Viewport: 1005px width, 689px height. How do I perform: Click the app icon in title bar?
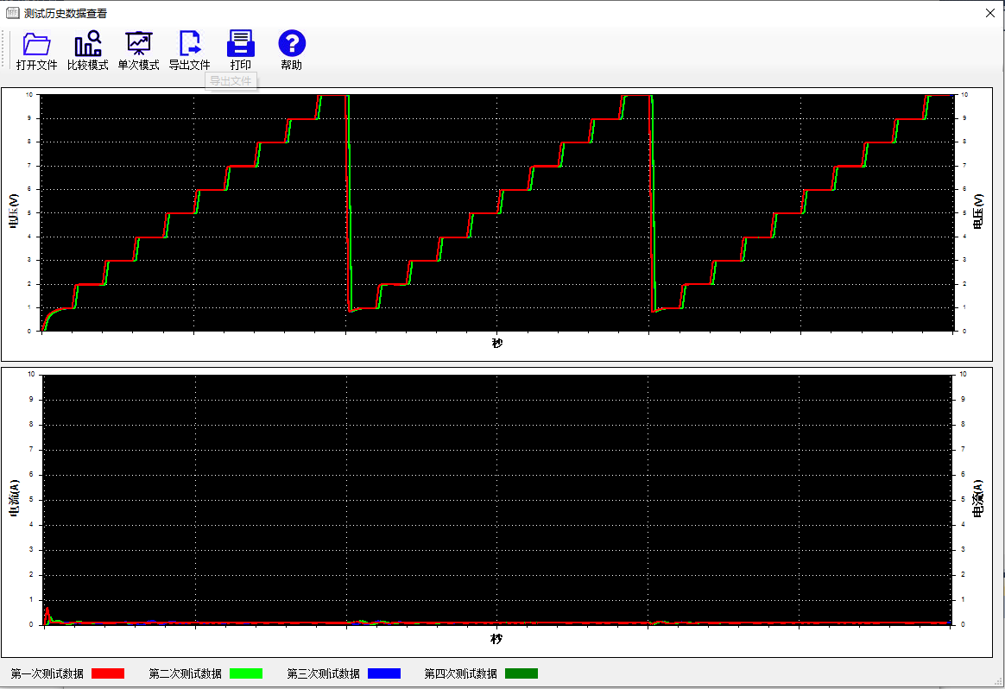pyautogui.click(x=12, y=13)
